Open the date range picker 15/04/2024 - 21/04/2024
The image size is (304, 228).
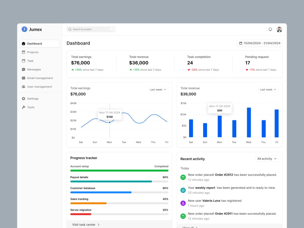(260, 43)
